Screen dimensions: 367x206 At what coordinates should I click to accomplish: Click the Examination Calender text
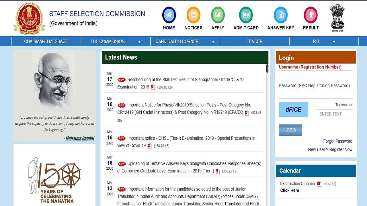click(x=298, y=184)
